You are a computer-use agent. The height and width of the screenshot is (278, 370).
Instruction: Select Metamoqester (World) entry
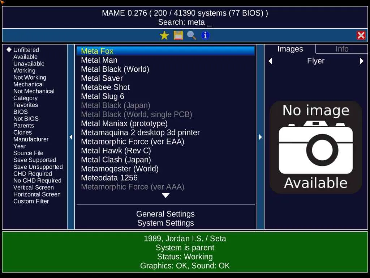(x=165, y=169)
